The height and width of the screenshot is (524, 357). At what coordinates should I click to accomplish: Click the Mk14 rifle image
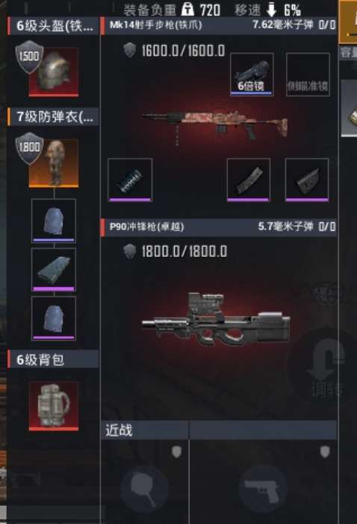tap(215, 126)
